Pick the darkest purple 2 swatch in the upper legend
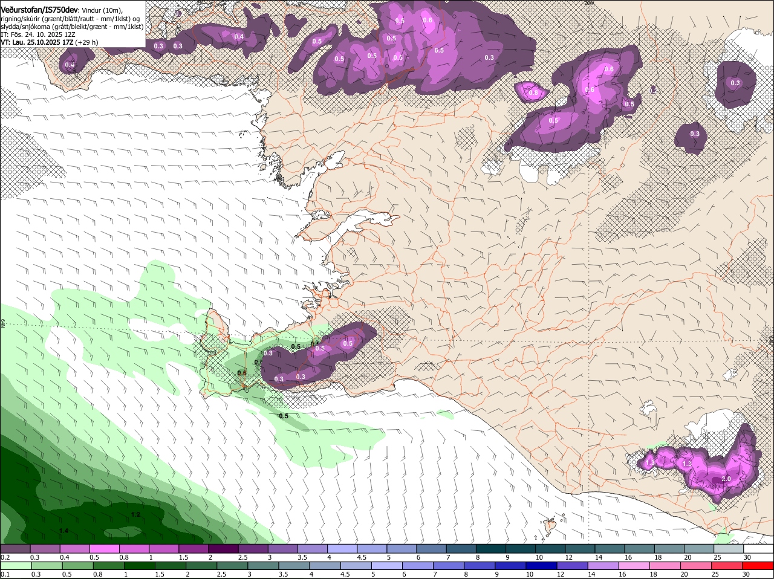 pos(223,549)
